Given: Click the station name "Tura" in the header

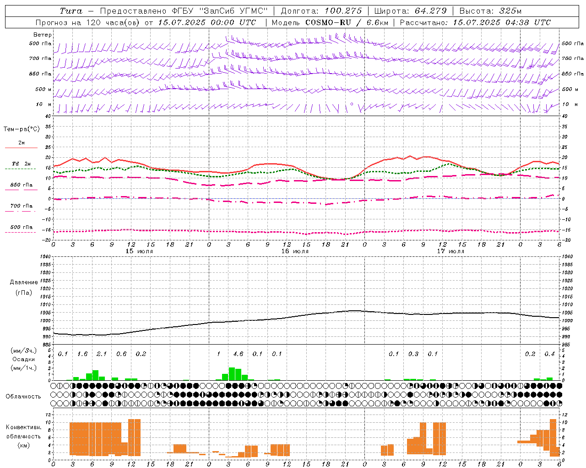Looking at the screenshot, I should tap(71, 11).
